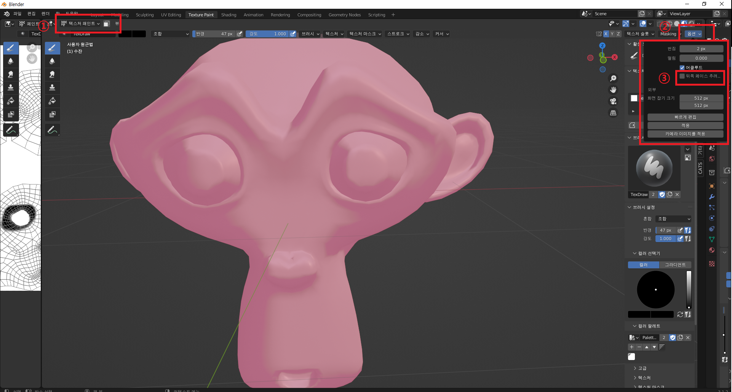Image resolution: width=732 pixels, height=392 pixels.
Task: Click the zoom magnifier gizmo in 3D viewport
Action: click(x=613, y=78)
